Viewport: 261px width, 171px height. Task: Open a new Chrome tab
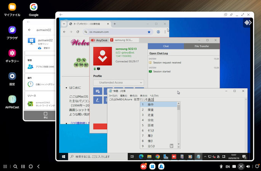(115, 24)
